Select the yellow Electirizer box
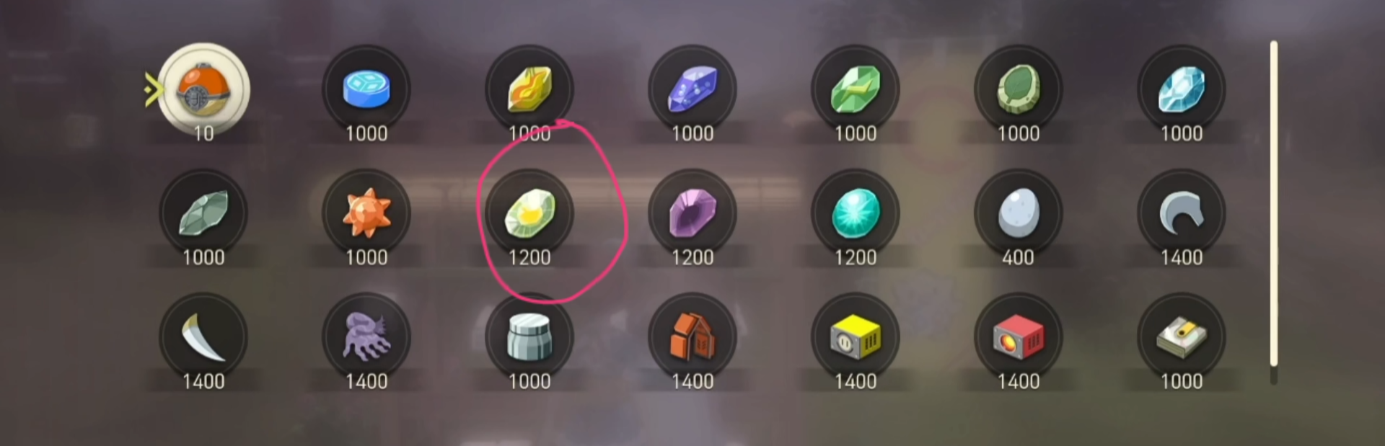Viewport: 1385px width, 446px height. pos(856,337)
